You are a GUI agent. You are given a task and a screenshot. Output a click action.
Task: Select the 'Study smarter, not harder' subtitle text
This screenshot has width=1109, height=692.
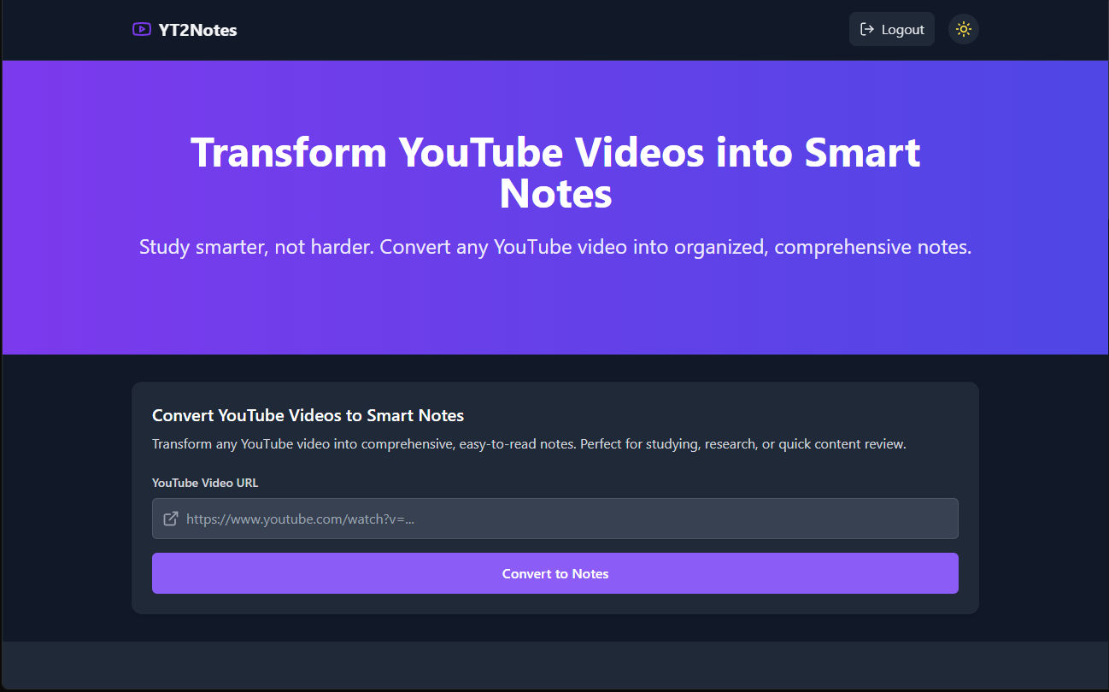pos(555,248)
